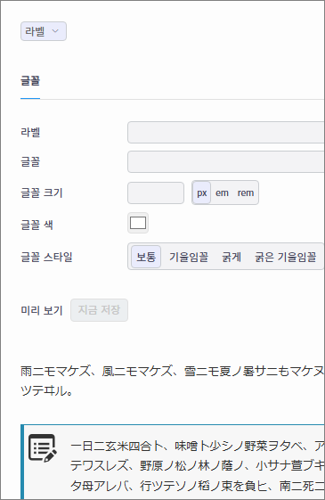
Task: Click the 미리 보기 label
Action: pos(42,310)
